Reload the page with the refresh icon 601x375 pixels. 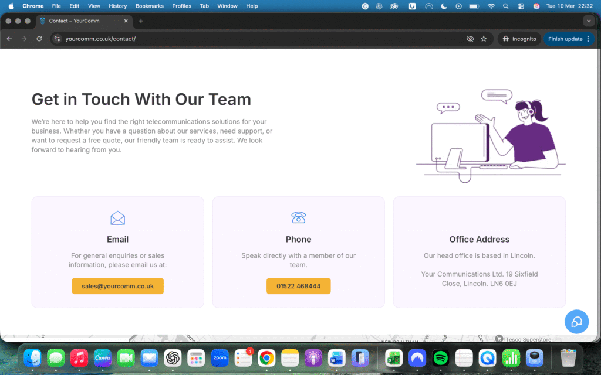point(39,39)
